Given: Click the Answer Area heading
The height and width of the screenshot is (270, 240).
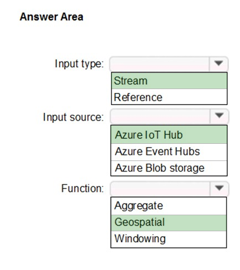Looking at the screenshot, I should [51, 17].
